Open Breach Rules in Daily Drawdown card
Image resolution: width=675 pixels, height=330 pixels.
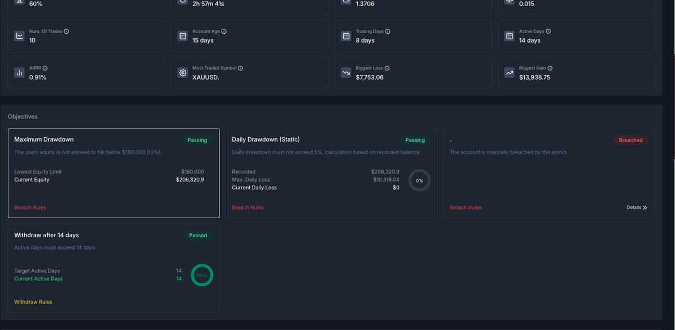tap(248, 207)
